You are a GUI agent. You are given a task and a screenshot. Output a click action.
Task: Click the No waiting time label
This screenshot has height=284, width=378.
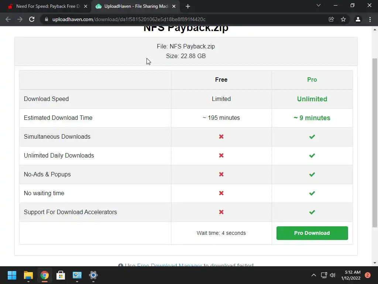[x=44, y=193]
